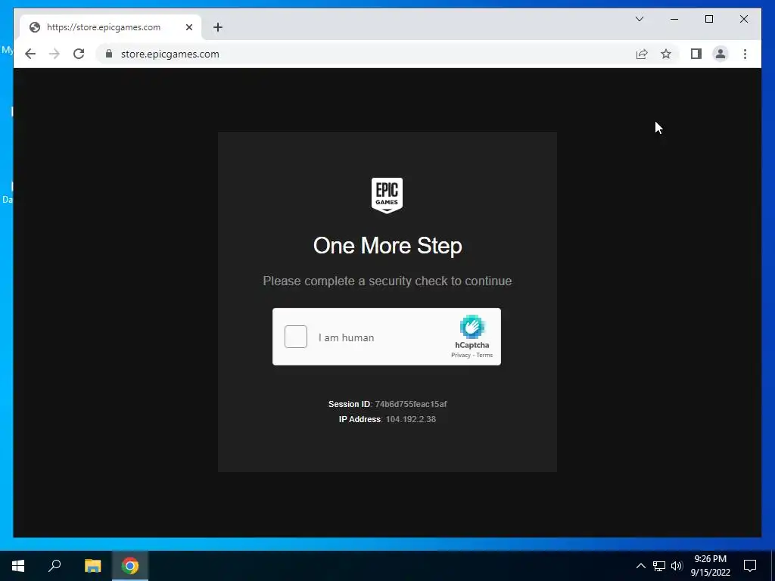Viewport: 775px width, 581px height.
Task: Expand the tab search chevron
Action: [639, 19]
